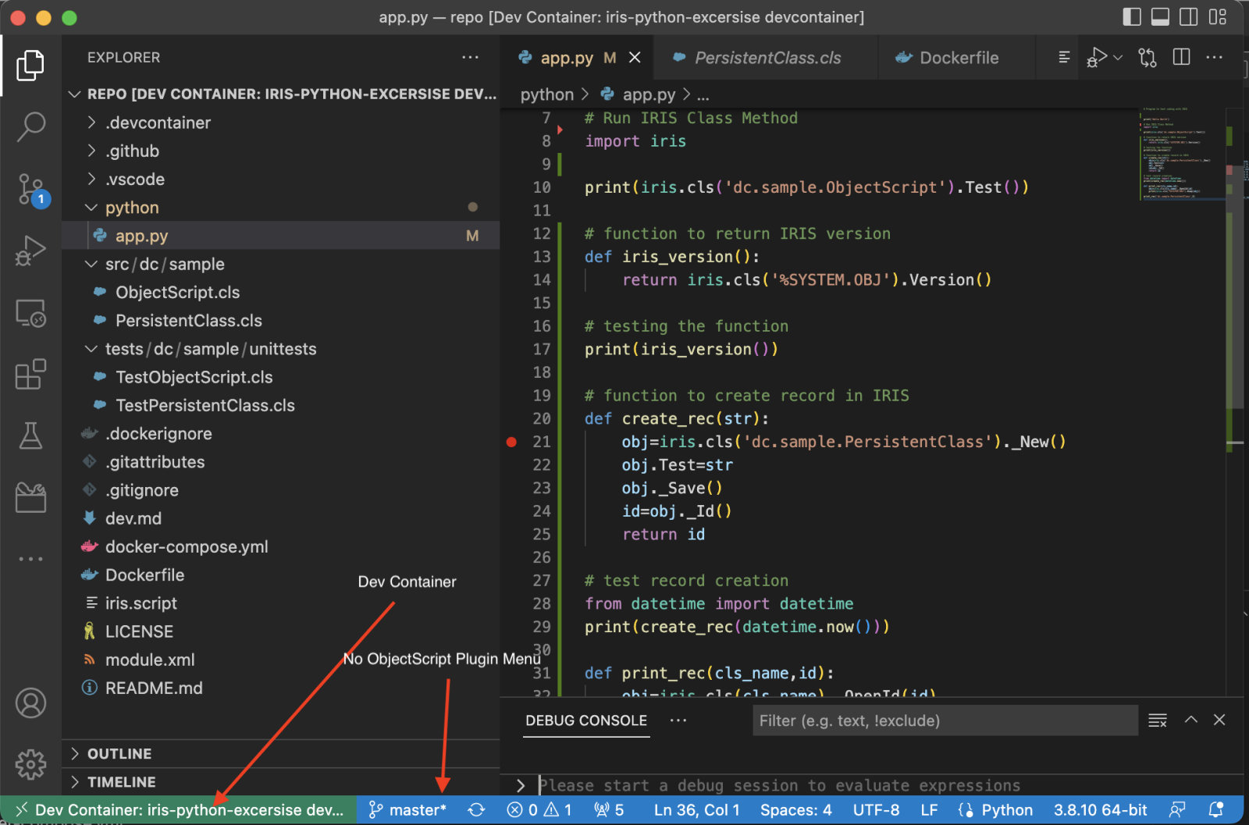Collapse the REPO root folder
1249x825 pixels.
(281, 94)
